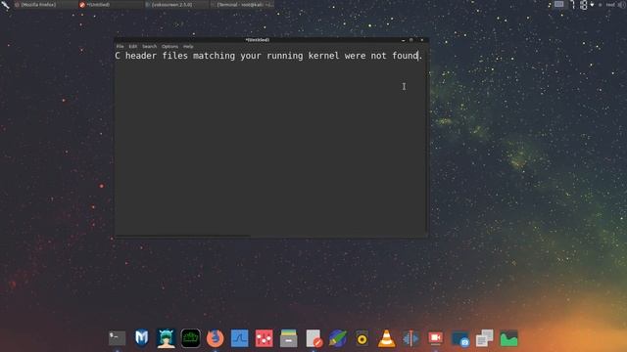Open the red graph-nodes dock icon
The image size is (627, 352).
coord(264,338)
